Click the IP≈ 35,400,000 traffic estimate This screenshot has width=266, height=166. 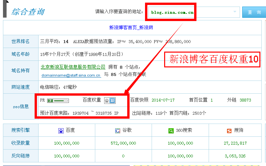coord(134,42)
